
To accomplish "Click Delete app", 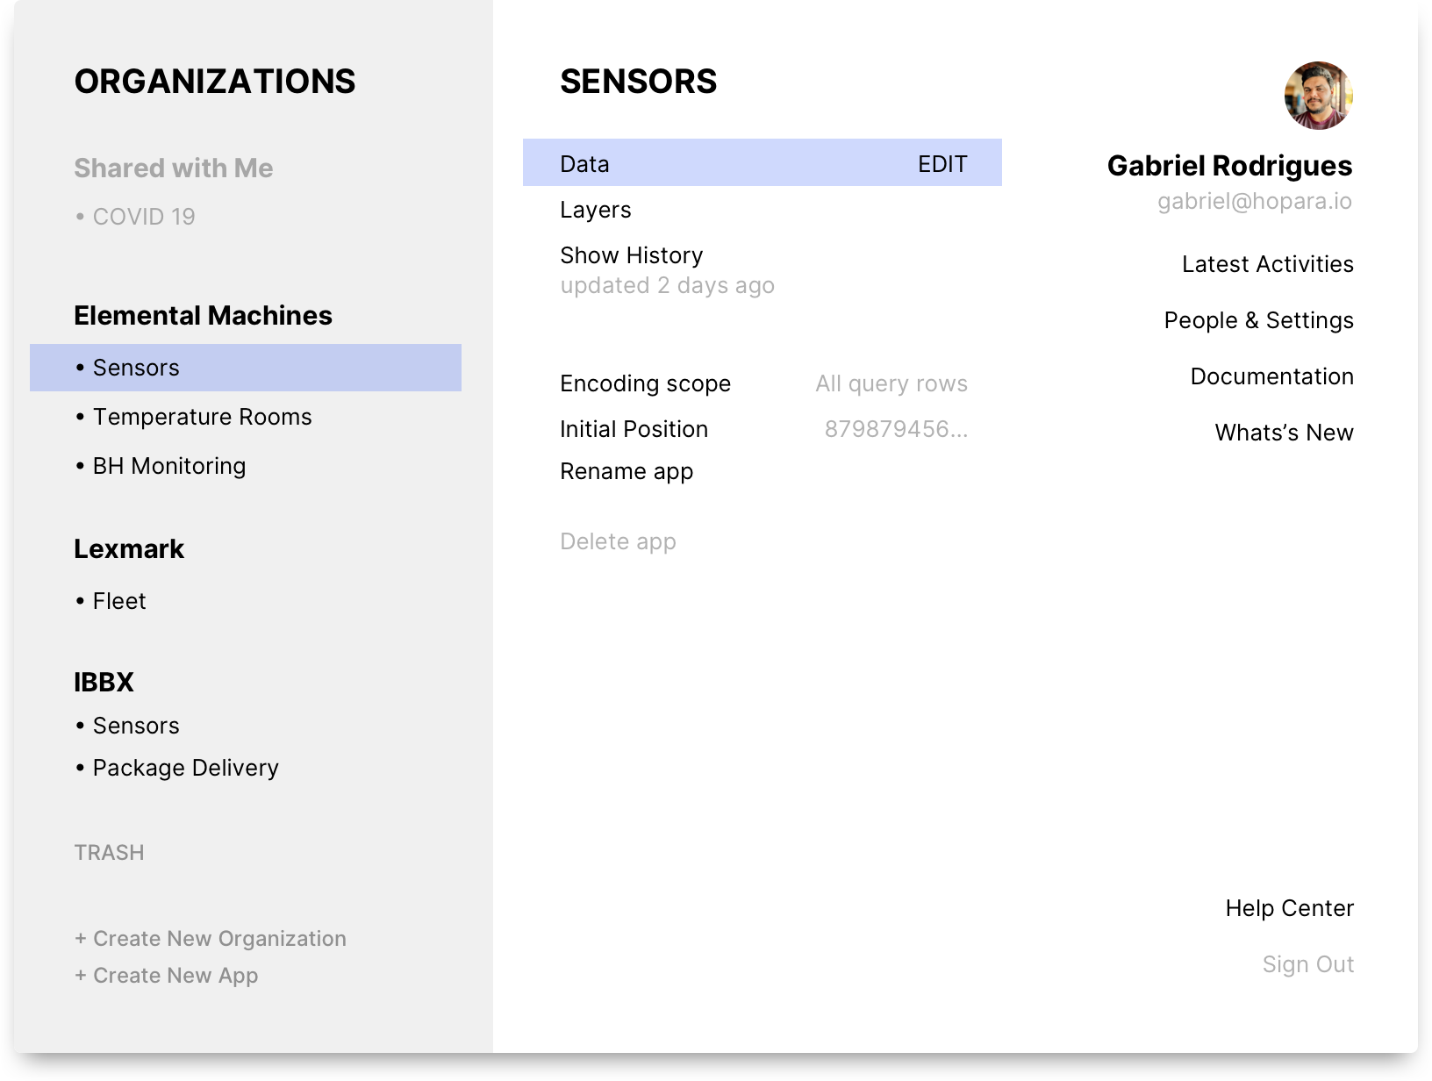I will pyautogui.click(x=618, y=541).
